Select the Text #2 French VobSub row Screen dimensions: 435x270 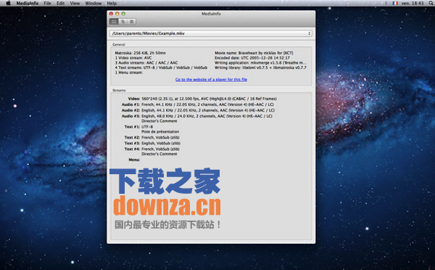[x=152, y=137]
